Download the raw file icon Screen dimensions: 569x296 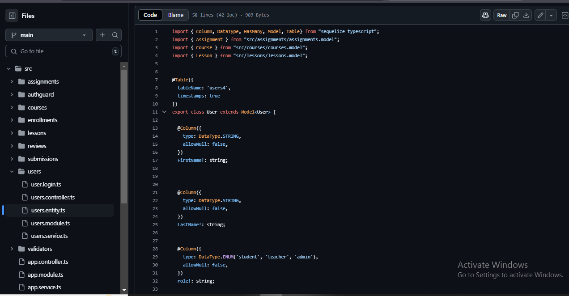[526, 15]
